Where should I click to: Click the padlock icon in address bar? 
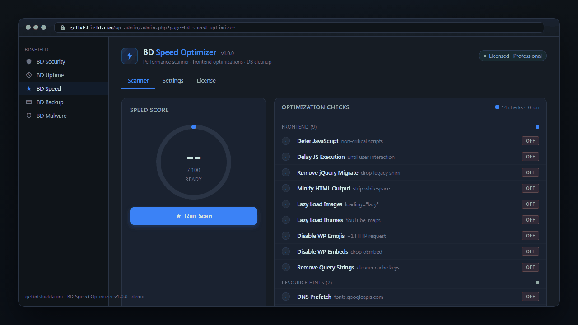(63, 28)
